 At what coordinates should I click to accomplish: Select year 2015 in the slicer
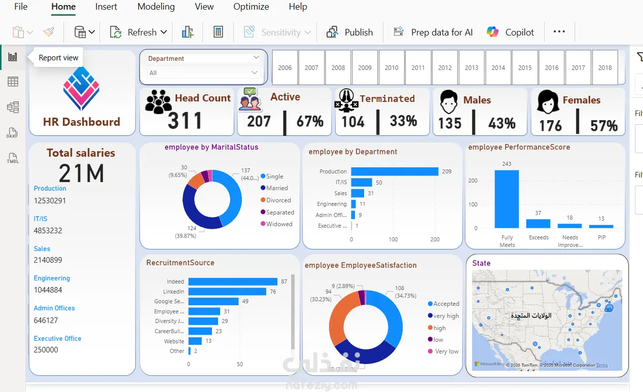pos(525,67)
